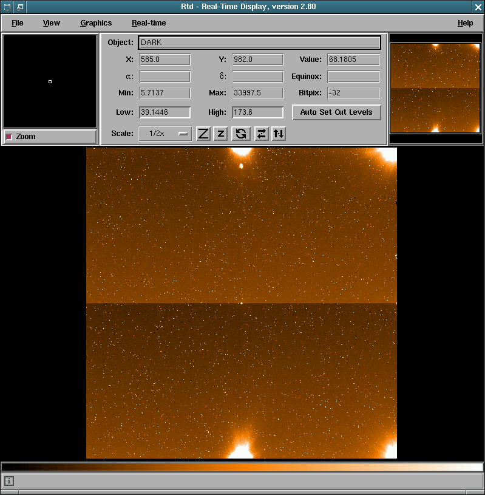Click the pan window thumbnail image
Image resolution: width=485 pixels, height=495 pixels.
[x=435, y=88]
